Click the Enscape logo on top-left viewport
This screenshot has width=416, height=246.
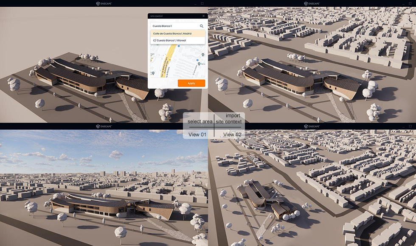[x=103, y=3]
